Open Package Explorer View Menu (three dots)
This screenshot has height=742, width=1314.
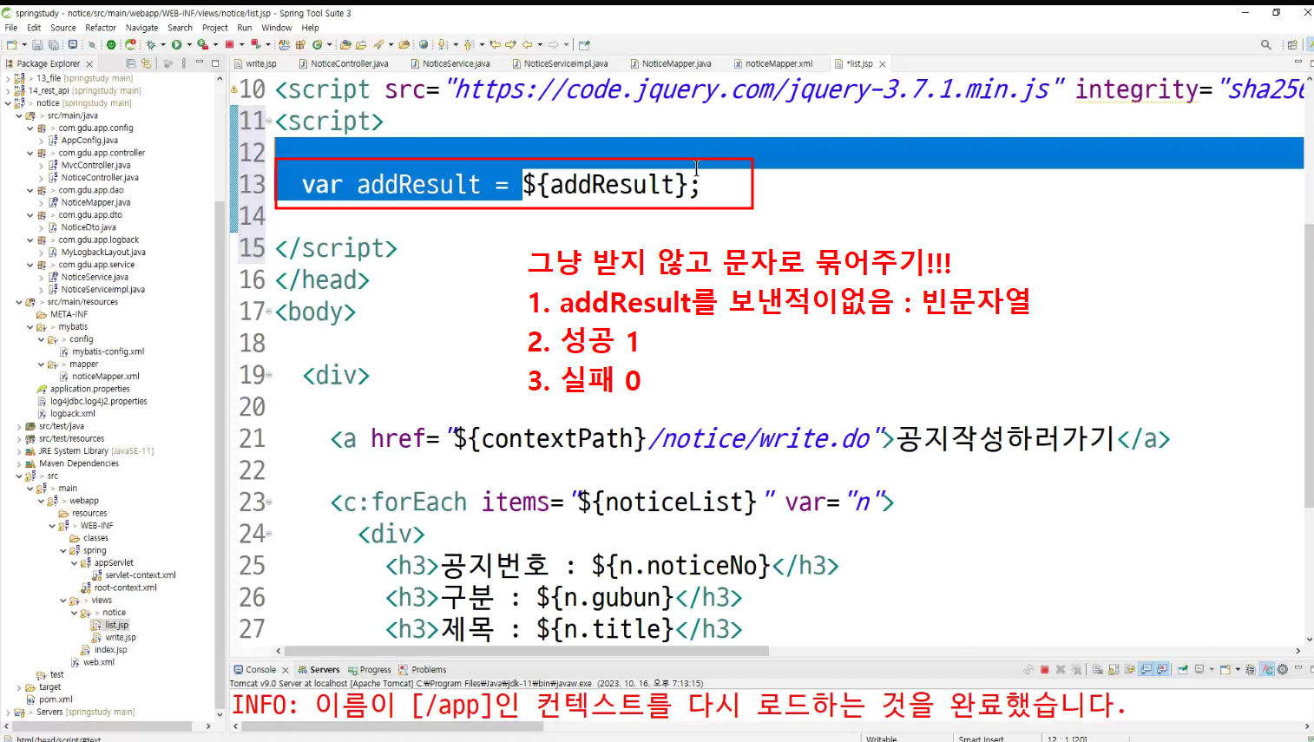183,63
